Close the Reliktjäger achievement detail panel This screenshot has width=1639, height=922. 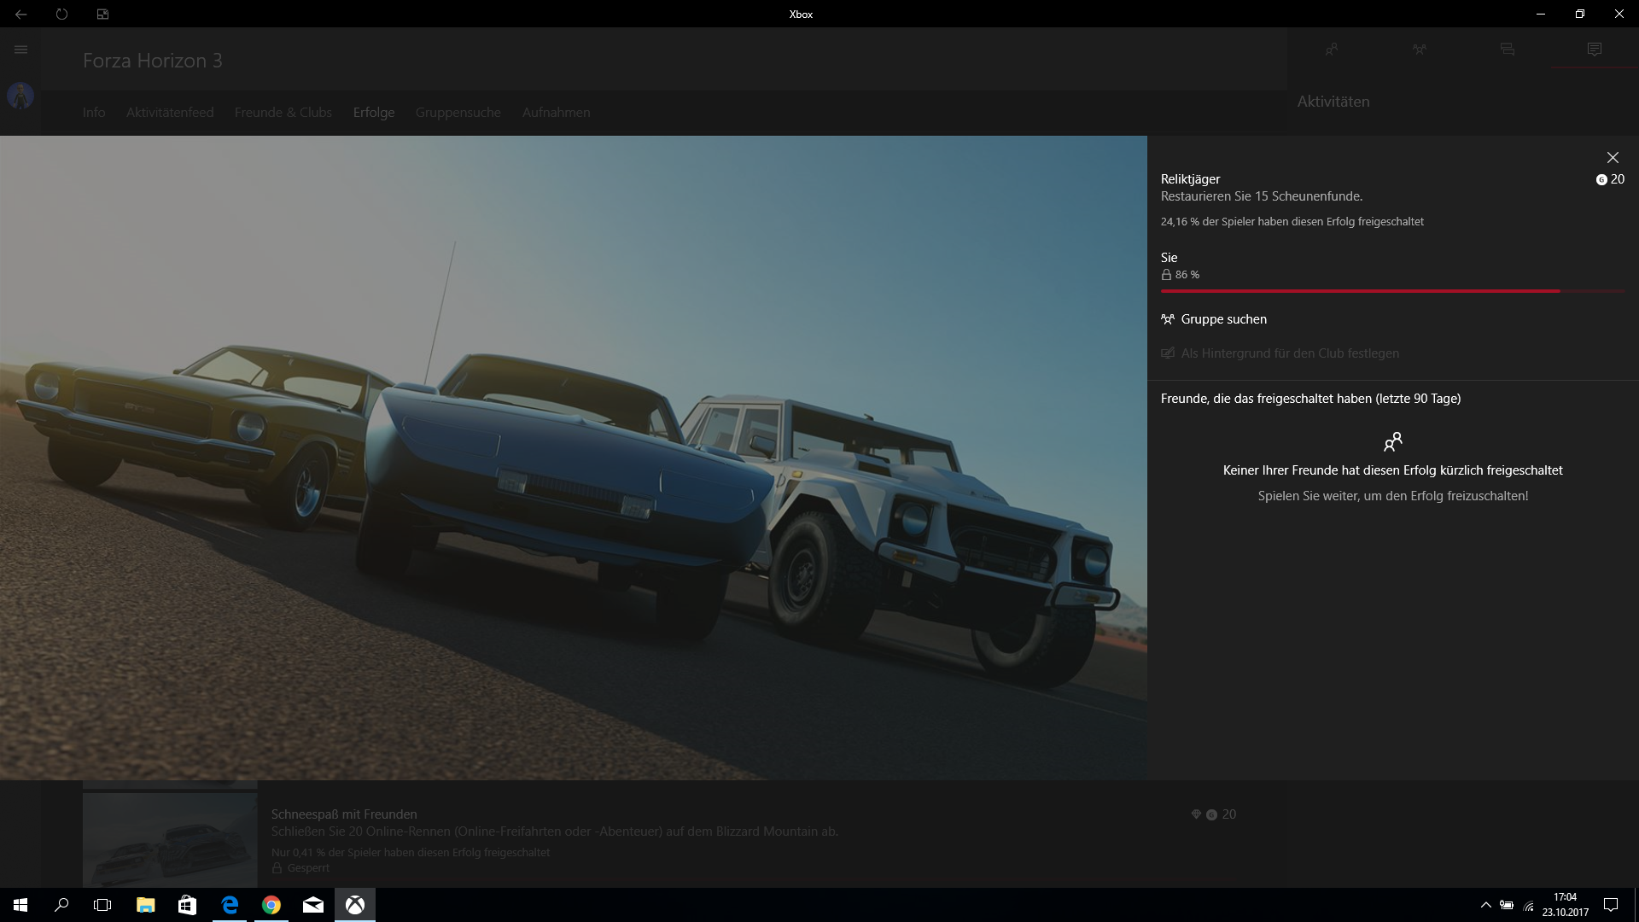click(1613, 158)
